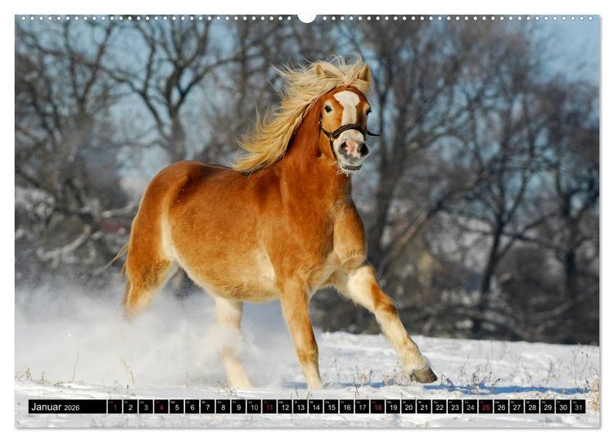Select the last date 31 cell
The image size is (614, 442).
click(578, 407)
